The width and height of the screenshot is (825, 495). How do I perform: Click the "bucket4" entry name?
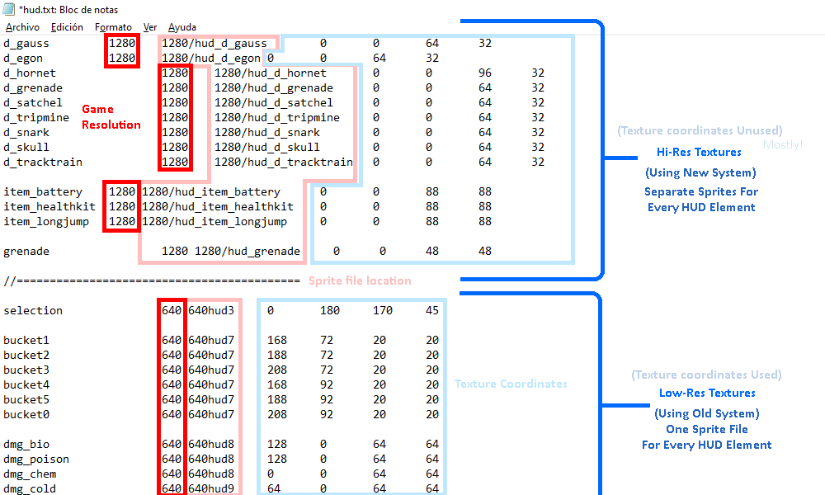point(26,385)
